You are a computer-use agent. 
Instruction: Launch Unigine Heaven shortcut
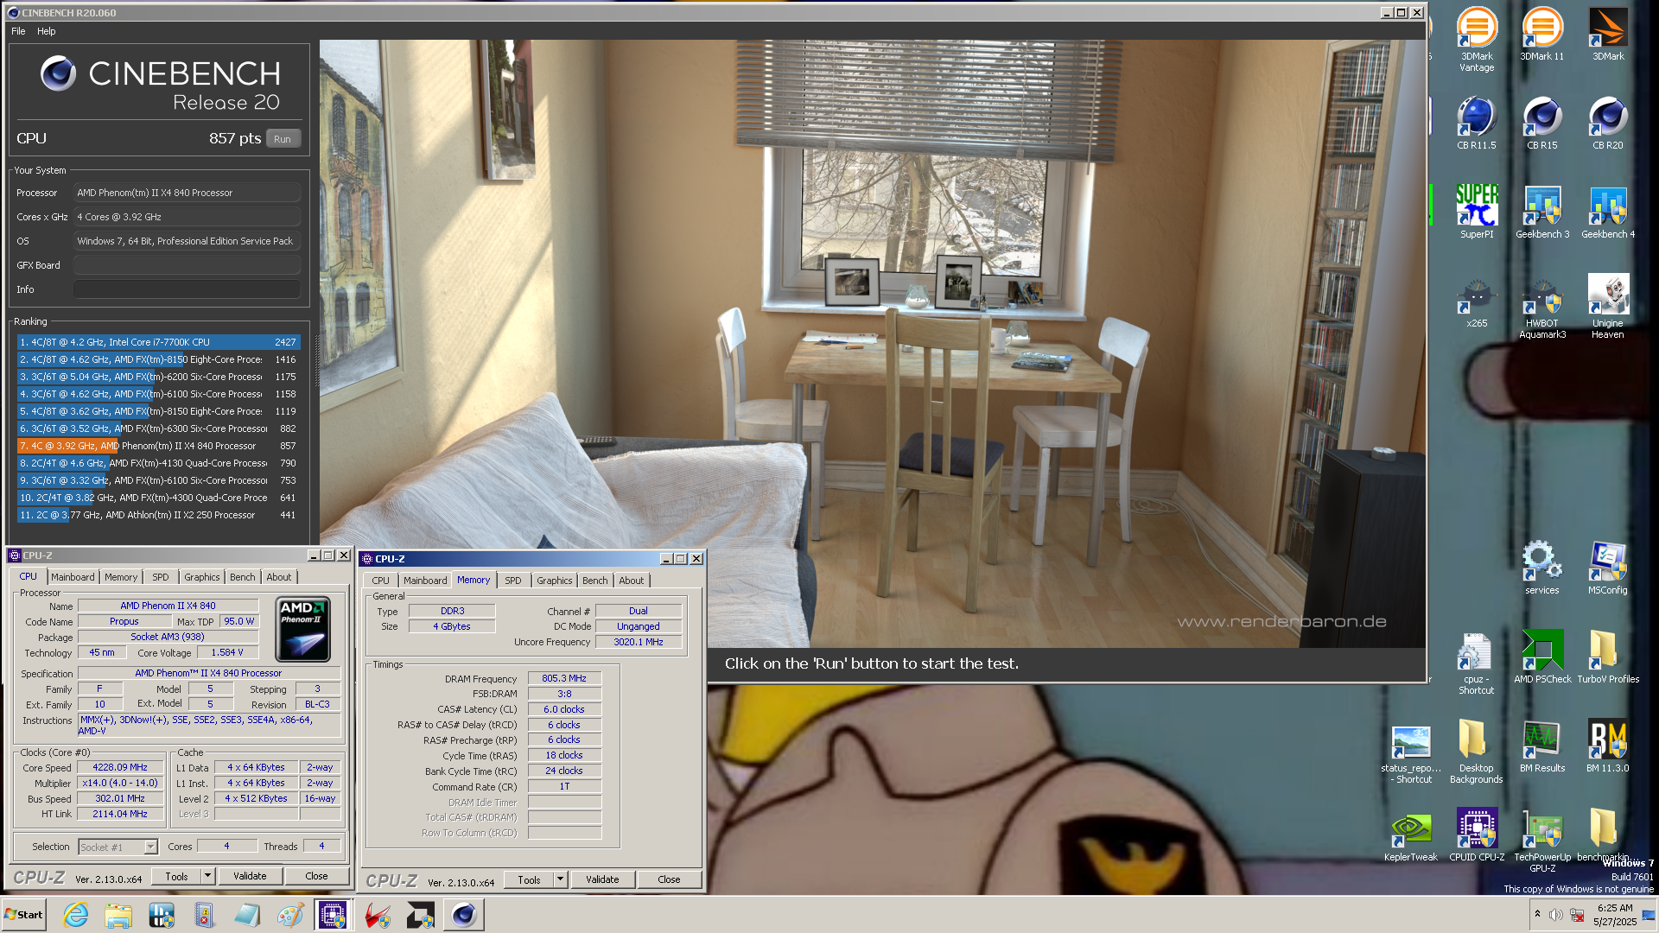tap(1608, 307)
